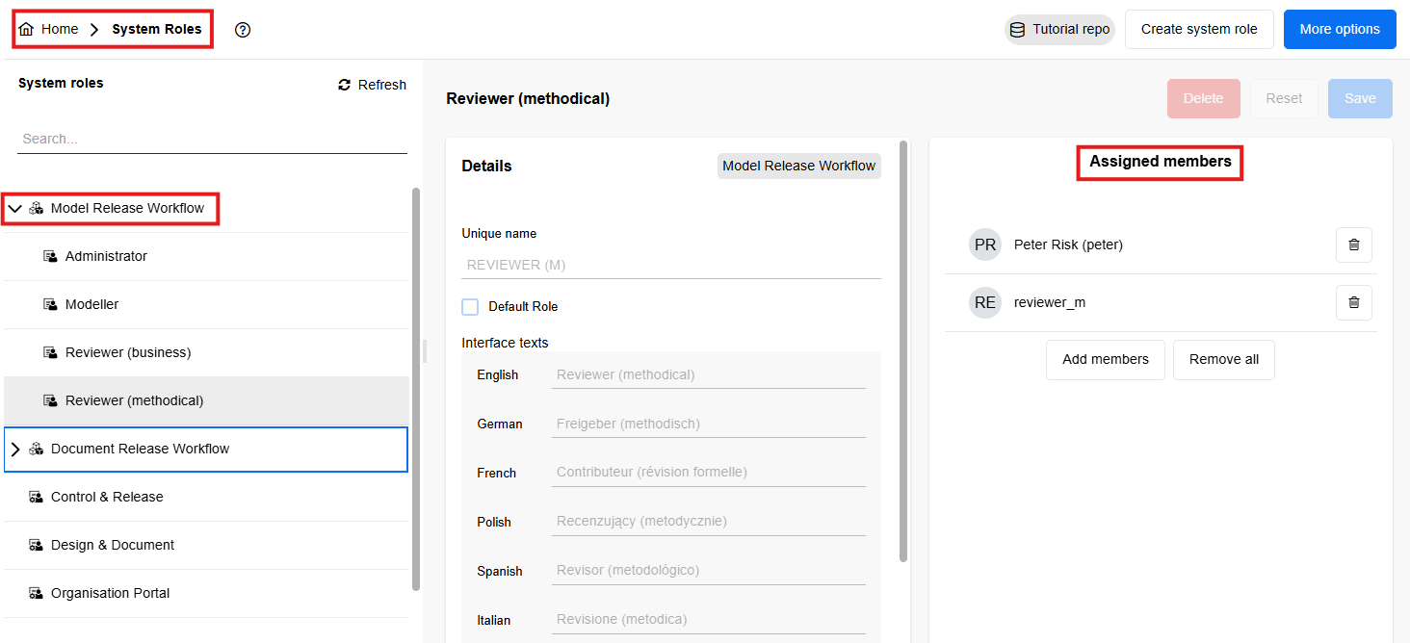Click the Refresh icon above the roles list
Screen dimensions: 1410x643
[x=344, y=85]
